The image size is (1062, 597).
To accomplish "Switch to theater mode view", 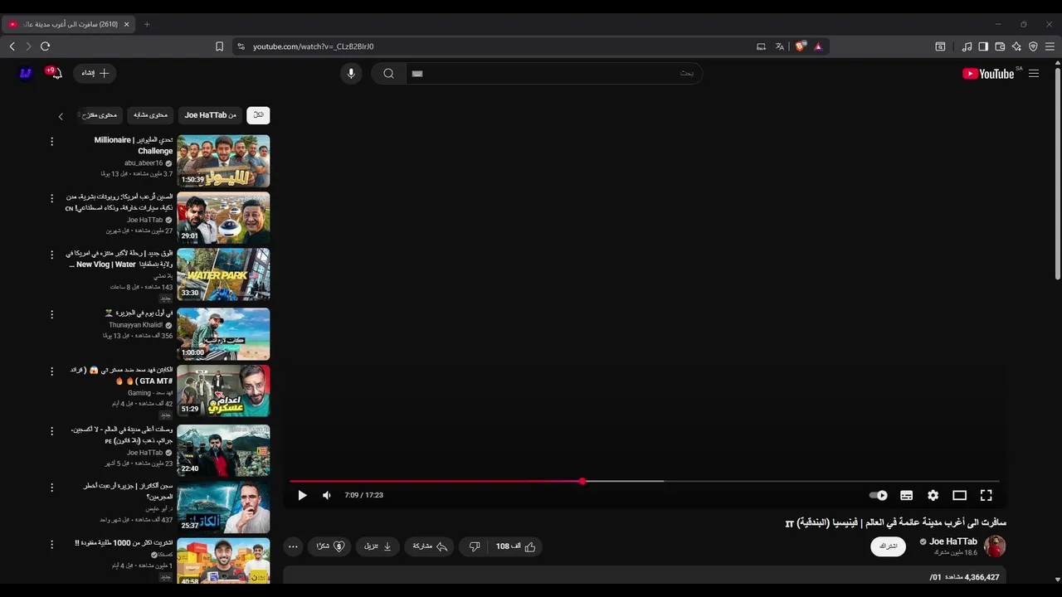I will (x=959, y=495).
